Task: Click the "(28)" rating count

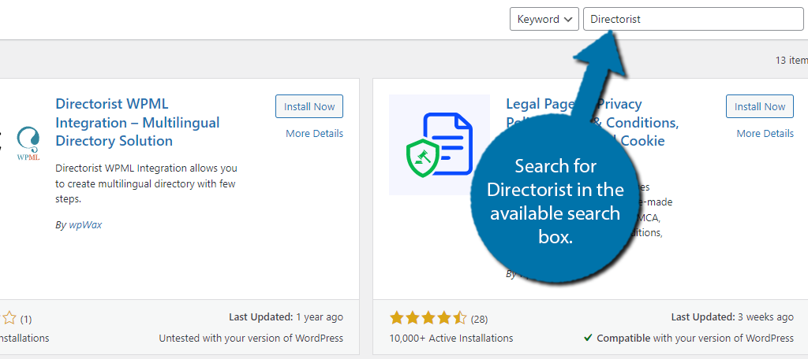Action: coord(479,319)
